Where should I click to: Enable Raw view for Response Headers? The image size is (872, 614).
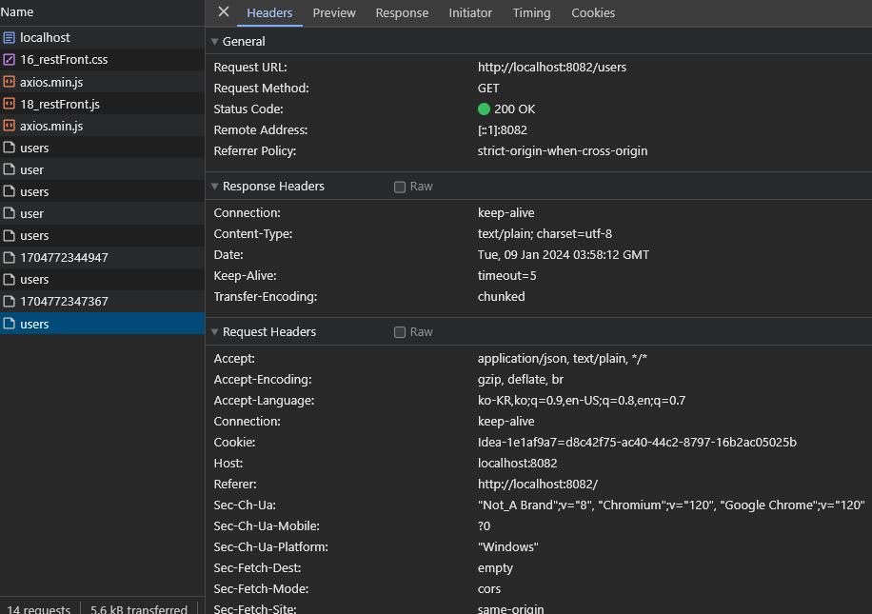click(x=399, y=187)
